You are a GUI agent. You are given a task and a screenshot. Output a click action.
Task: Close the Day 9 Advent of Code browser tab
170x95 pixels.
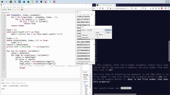point(114,5)
